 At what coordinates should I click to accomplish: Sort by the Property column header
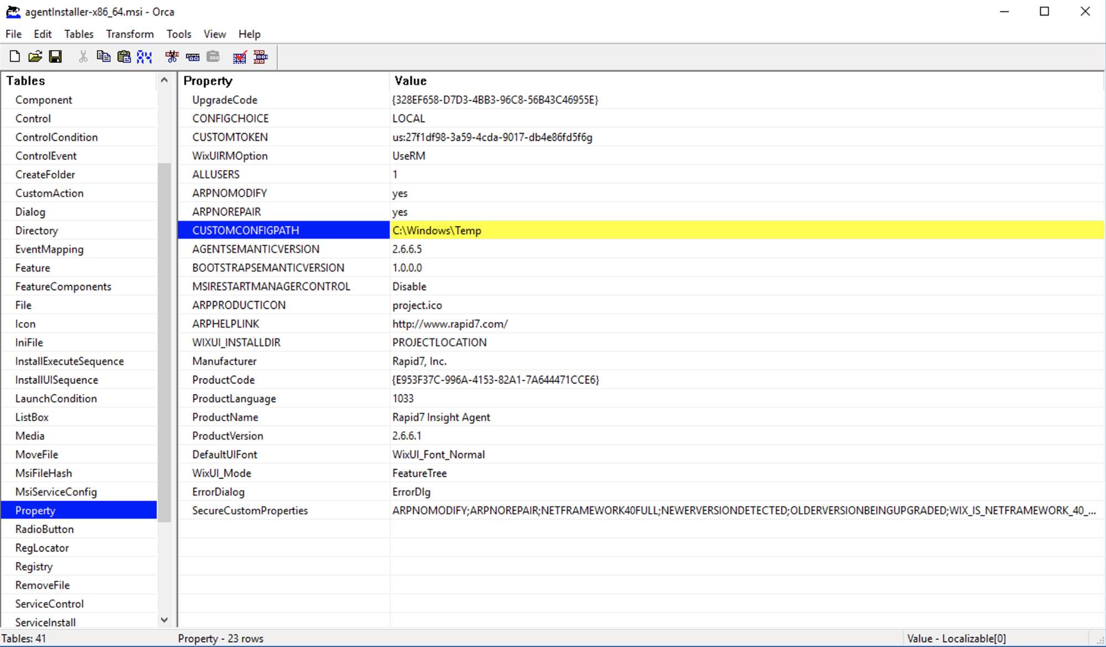tap(208, 81)
